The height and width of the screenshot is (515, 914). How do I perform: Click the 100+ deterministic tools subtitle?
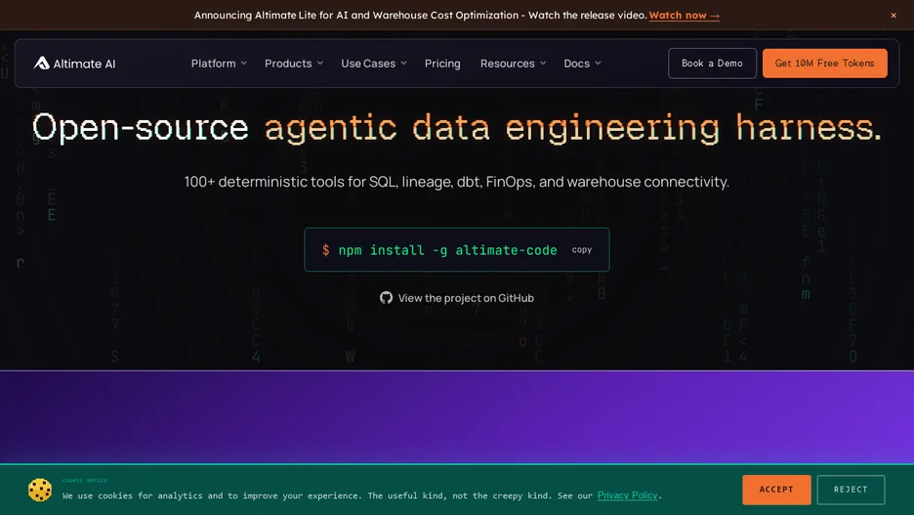point(456,182)
